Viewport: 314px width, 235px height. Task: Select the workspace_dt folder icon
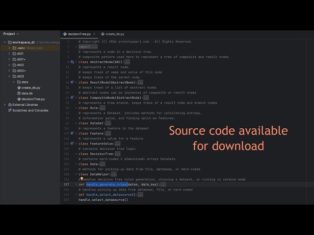pyautogui.click(x=10, y=43)
